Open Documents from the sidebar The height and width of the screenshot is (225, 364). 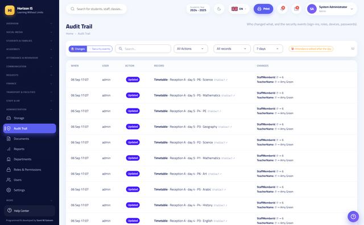[x=30, y=139]
